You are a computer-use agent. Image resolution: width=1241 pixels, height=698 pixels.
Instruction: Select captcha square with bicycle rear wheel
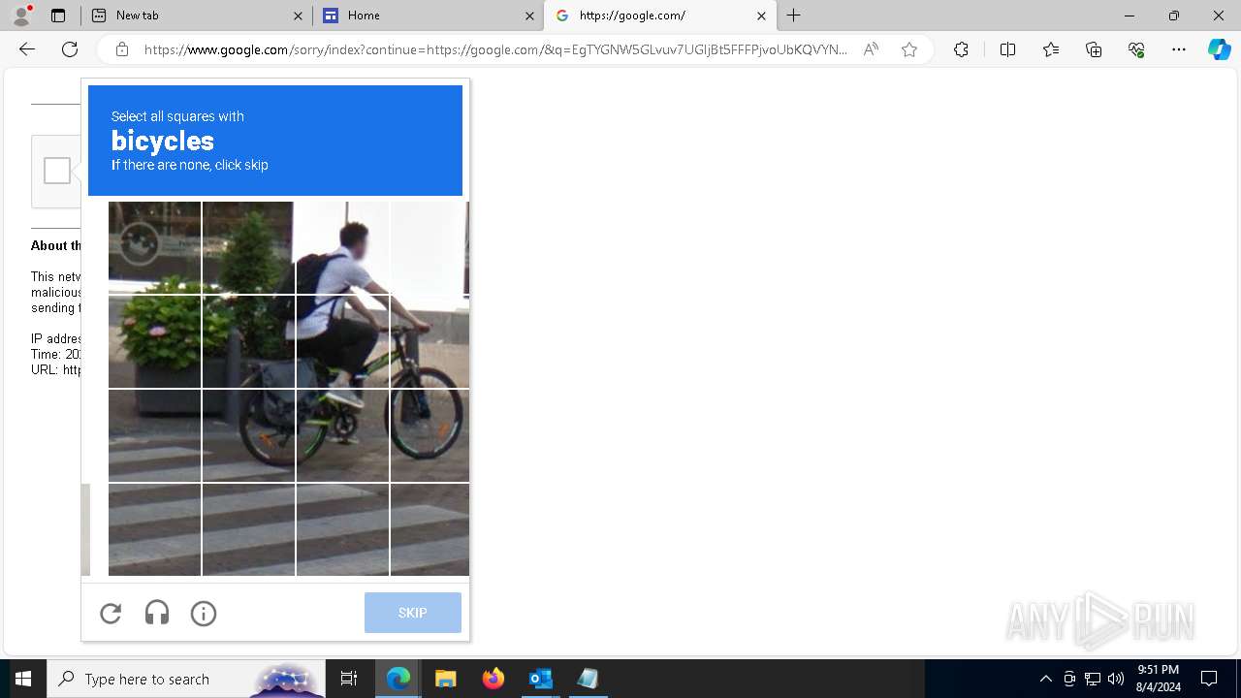[x=248, y=435]
